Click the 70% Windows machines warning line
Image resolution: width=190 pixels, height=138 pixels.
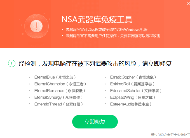(107, 29)
